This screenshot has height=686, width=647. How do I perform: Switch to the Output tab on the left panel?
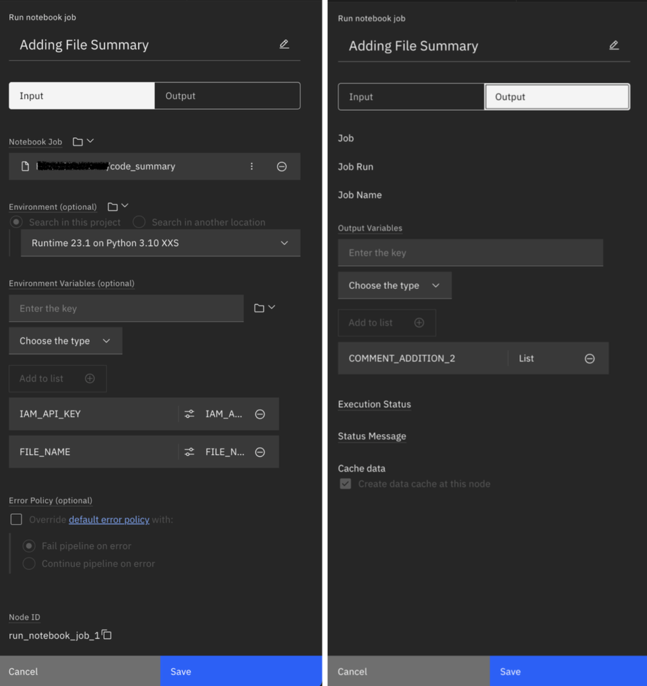(227, 96)
